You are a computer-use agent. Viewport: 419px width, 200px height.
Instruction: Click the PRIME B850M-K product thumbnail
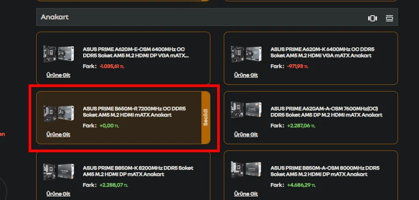pyautogui.click(x=59, y=171)
